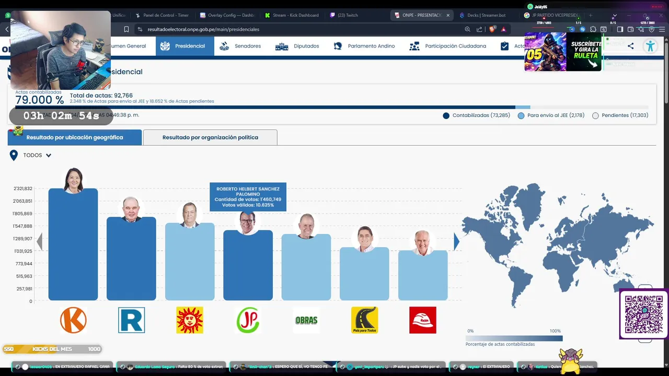669x376 pixels.
Task: Click the Senadores hemicycle icon
Action: point(224,46)
